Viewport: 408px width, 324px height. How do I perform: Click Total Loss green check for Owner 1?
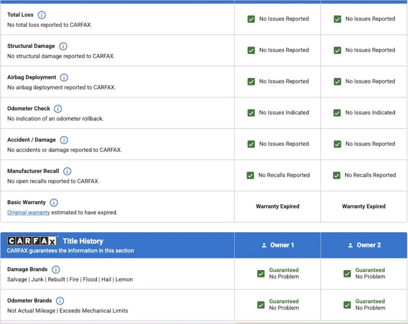click(x=251, y=19)
